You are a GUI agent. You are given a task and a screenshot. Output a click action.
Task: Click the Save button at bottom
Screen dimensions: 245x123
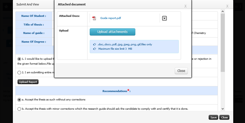click(x=214, y=117)
